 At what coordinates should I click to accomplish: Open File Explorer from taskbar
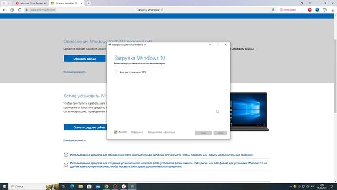(x=81, y=186)
